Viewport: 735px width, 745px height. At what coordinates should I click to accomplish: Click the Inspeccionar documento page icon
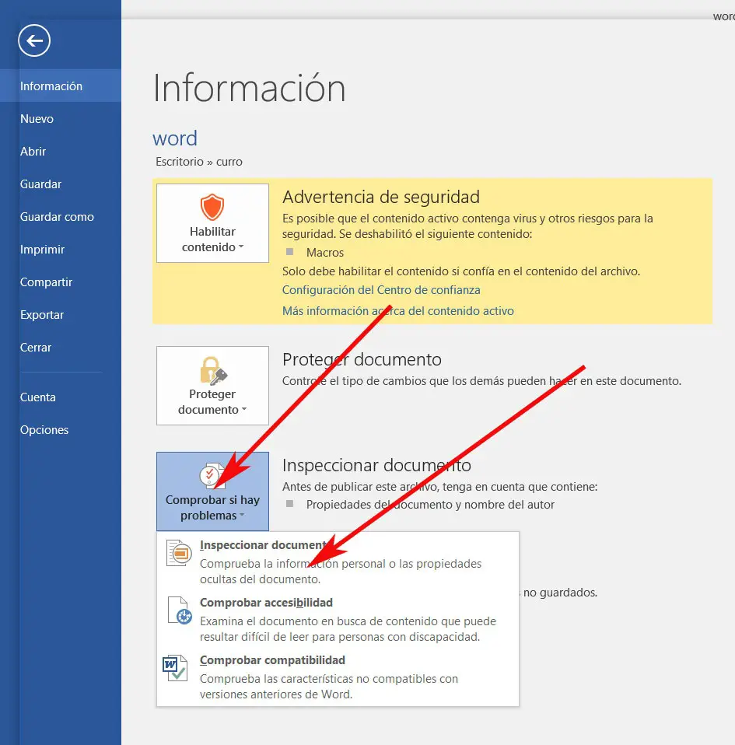point(179,553)
